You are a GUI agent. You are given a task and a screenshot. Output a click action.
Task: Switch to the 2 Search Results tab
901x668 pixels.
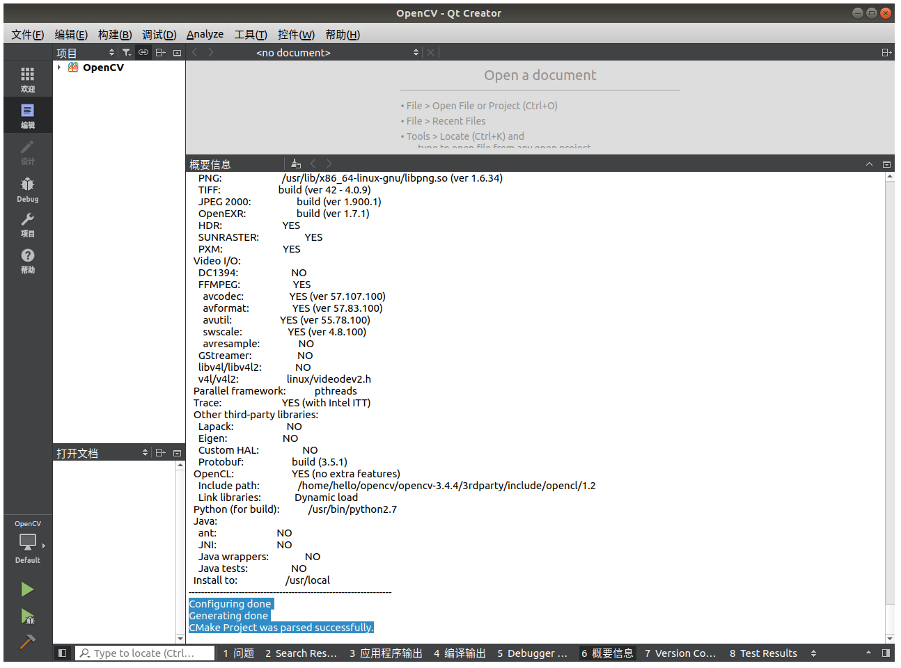[x=301, y=653]
